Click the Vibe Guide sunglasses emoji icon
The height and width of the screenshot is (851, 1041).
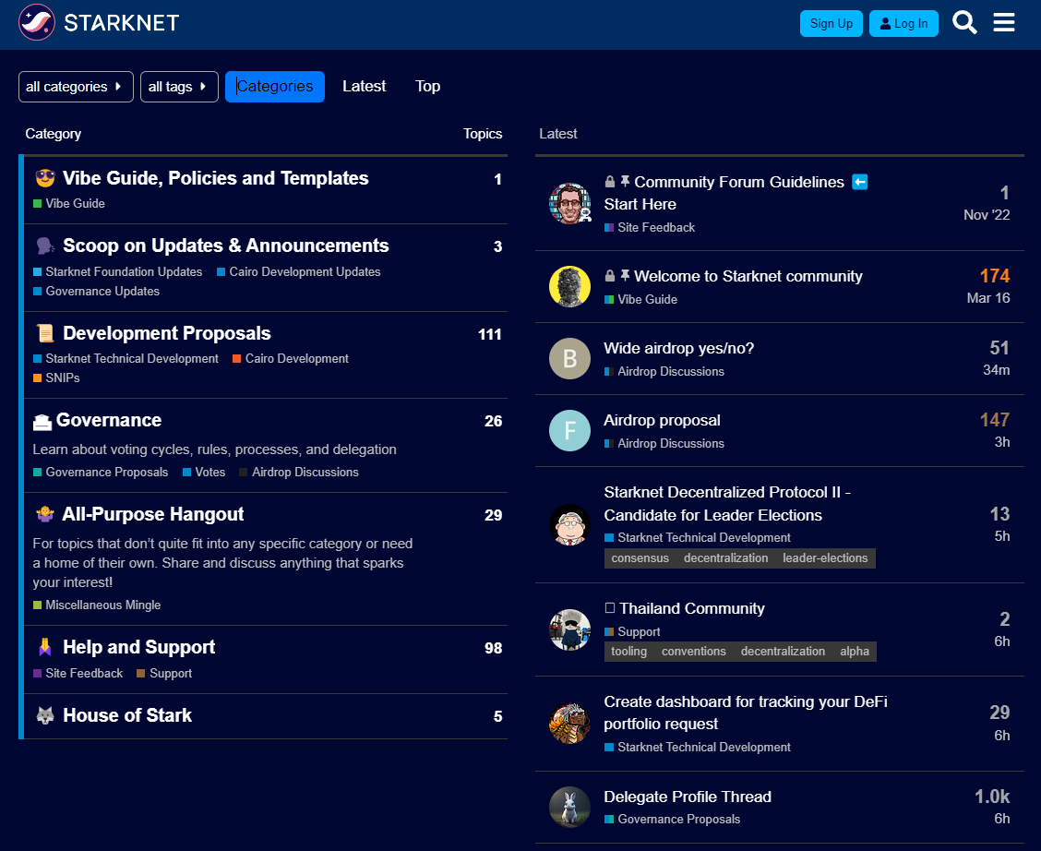[x=45, y=178]
